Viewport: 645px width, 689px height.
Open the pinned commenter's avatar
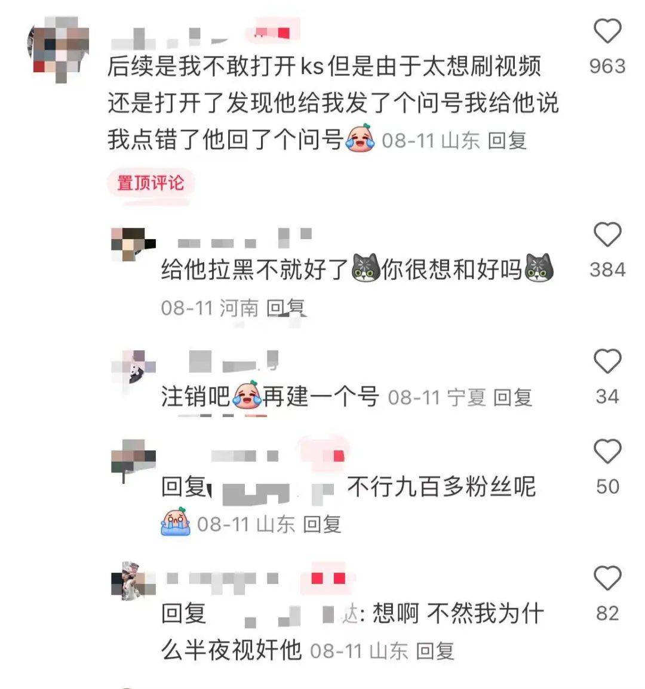(x=59, y=48)
